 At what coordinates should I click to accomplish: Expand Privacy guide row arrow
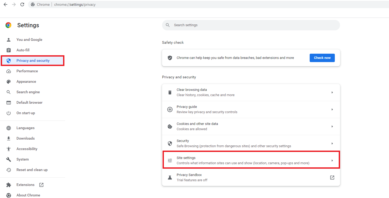point(332,109)
